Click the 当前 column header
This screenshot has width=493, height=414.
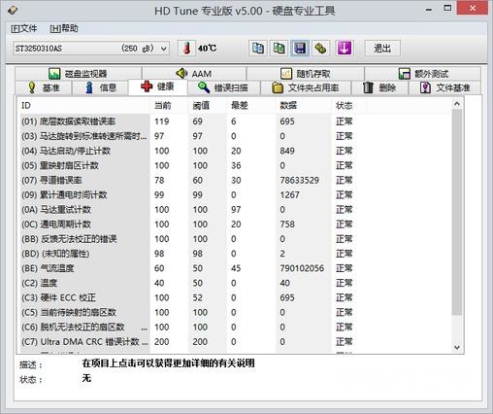click(169, 105)
